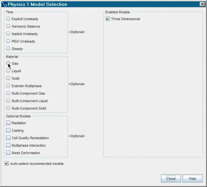Select the Steady time model
Screen dimensions: 207x187
pyautogui.click(x=8, y=49)
